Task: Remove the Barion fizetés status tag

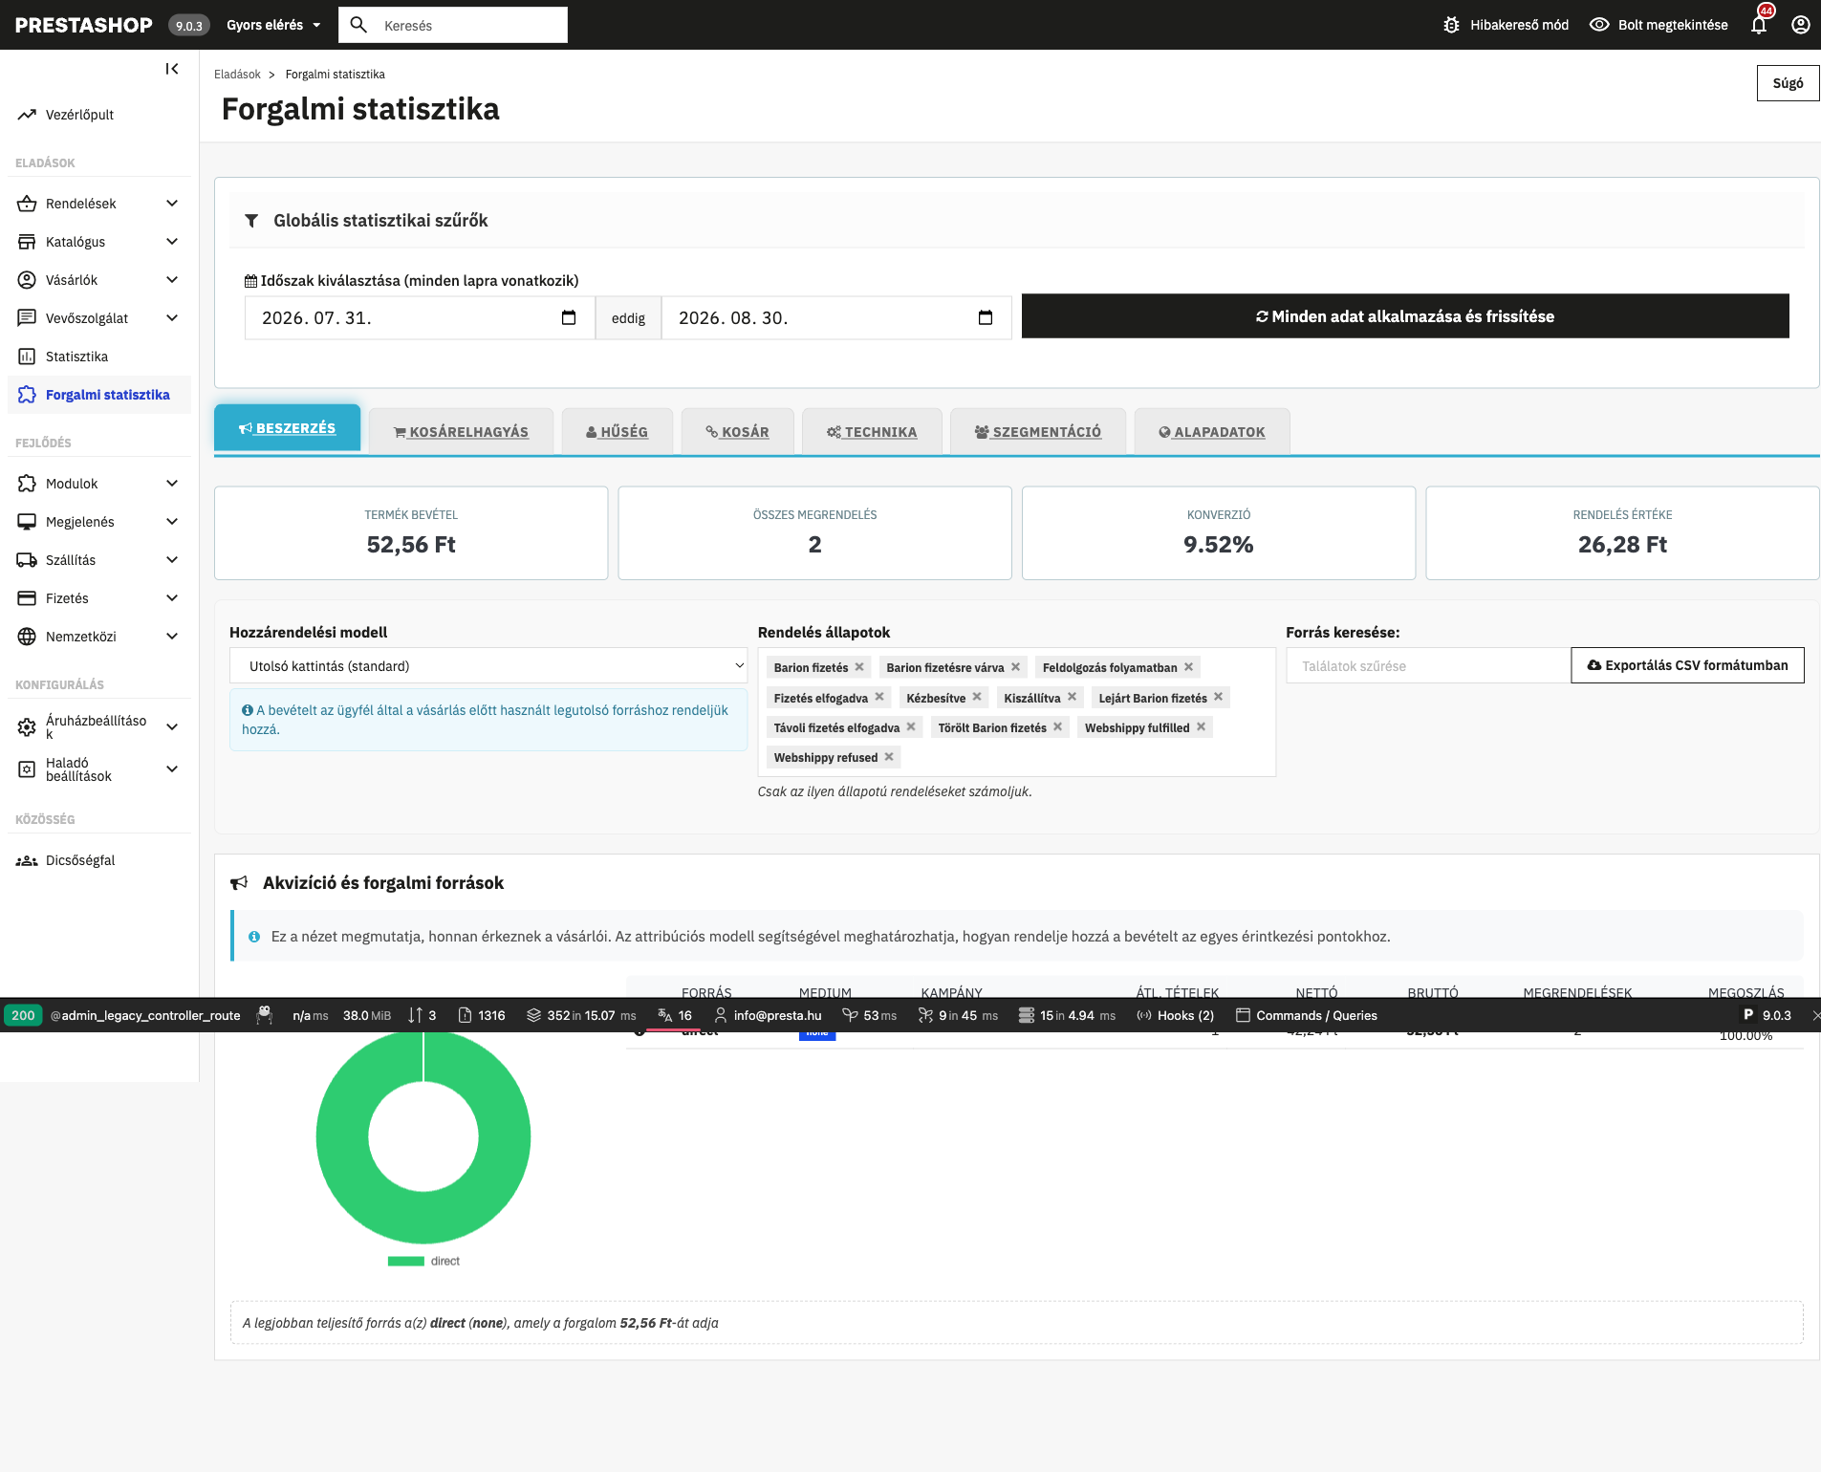Action: [859, 667]
